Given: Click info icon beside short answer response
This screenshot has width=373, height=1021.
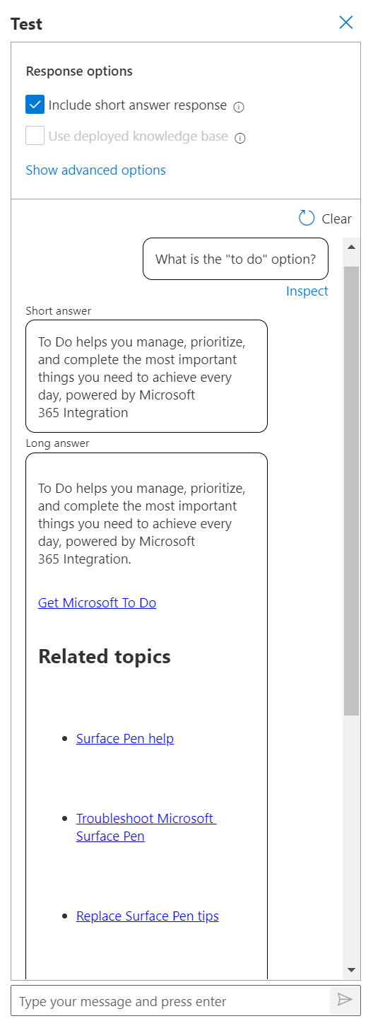Looking at the screenshot, I should pyautogui.click(x=239, y=107).
